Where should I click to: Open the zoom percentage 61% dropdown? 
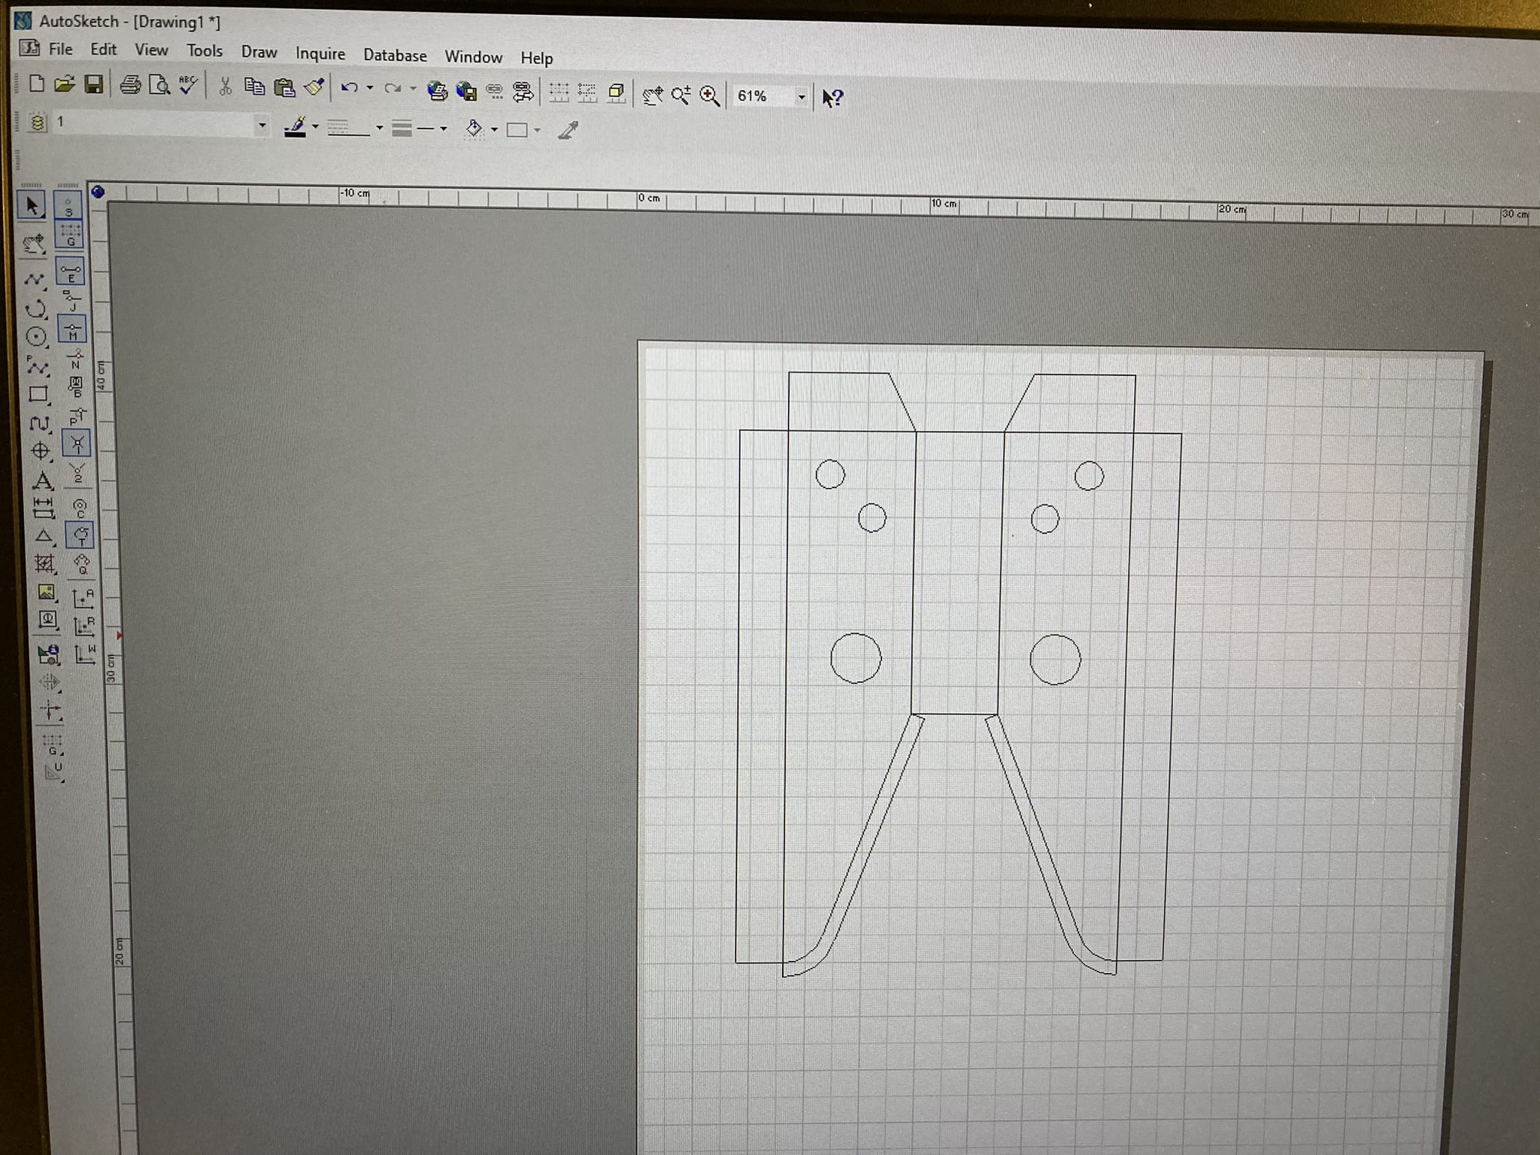(802, 97)
